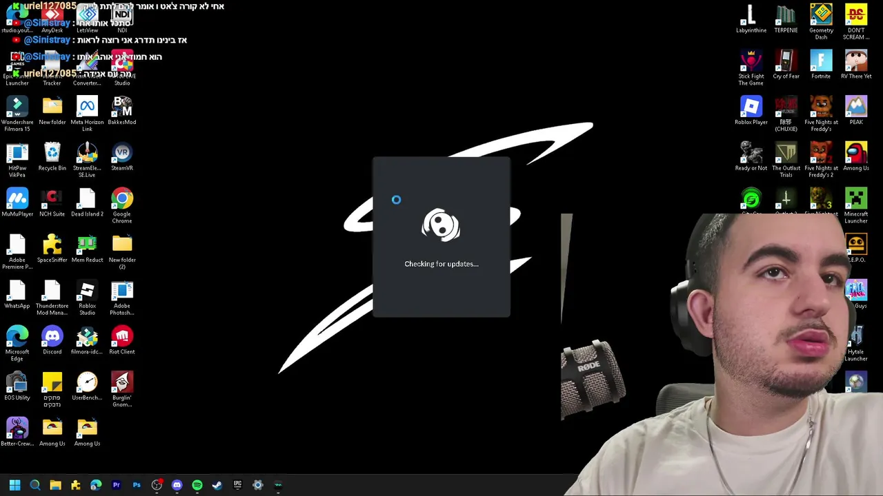Launch Riot Client desktop shortcut
The width and height of the screenshot is (883, 496).
(122, 340)
